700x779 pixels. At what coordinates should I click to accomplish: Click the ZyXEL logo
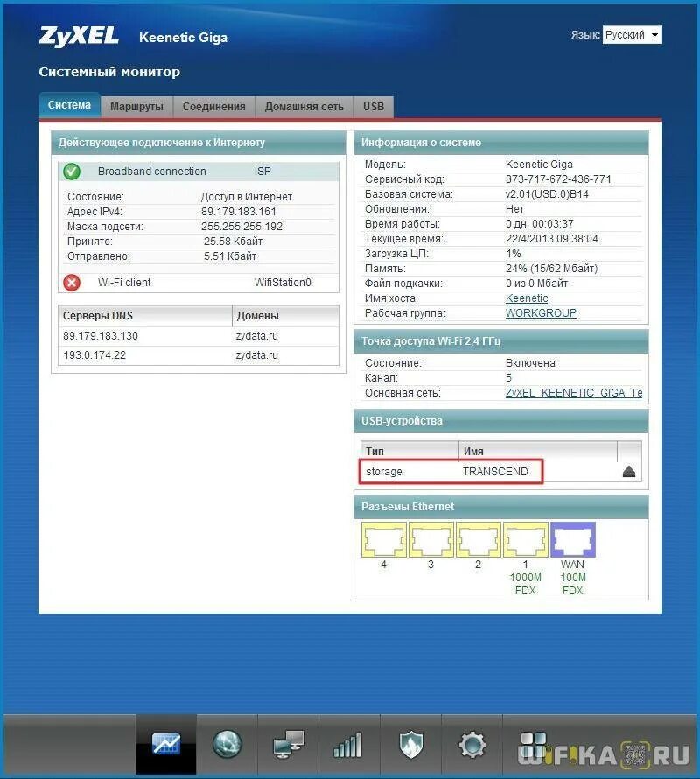point(79,36)
